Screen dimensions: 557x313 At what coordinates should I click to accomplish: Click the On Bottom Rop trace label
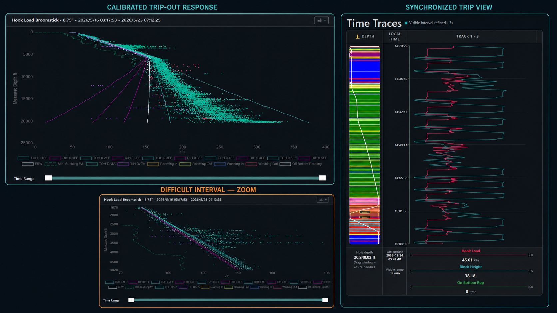[471, 283]
